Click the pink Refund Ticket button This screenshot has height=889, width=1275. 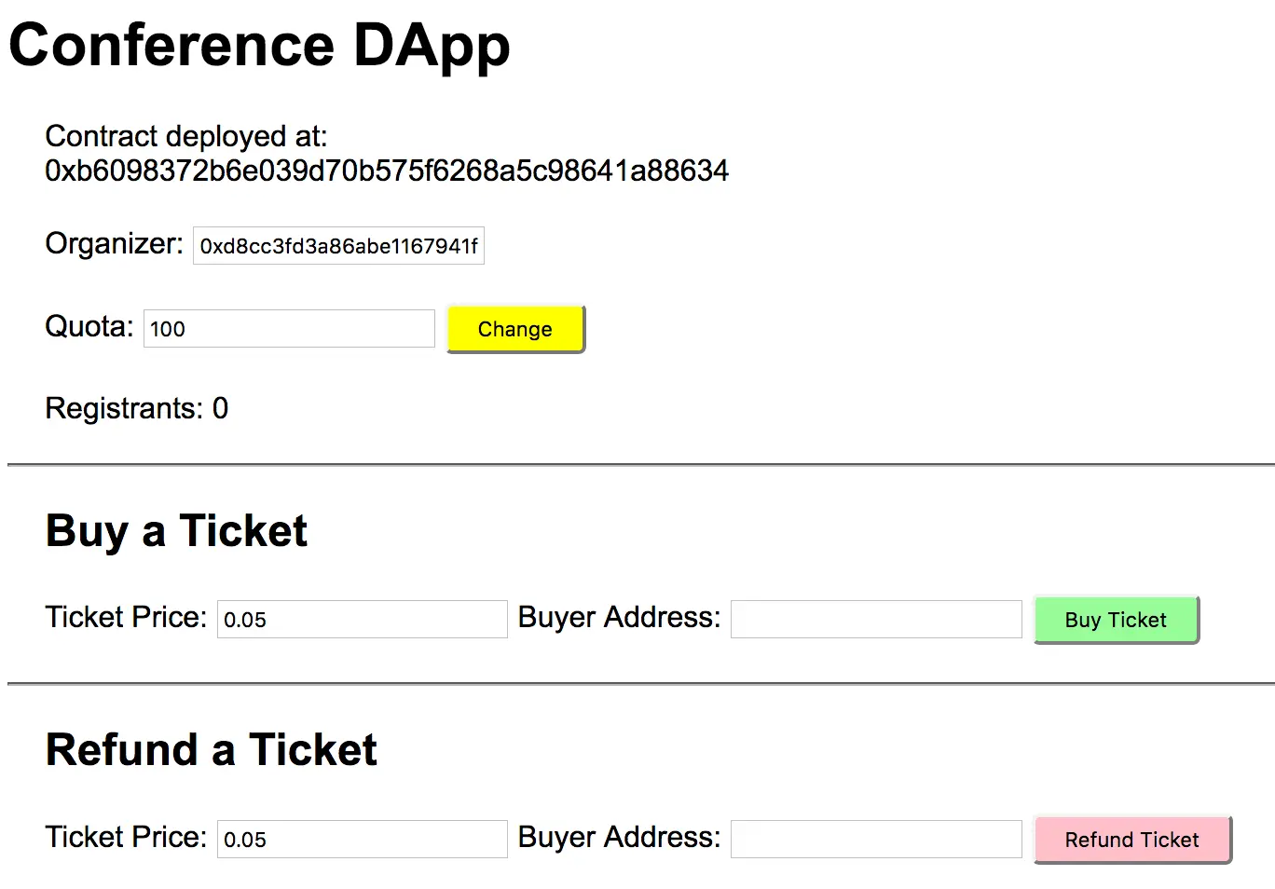coord(1132,840)
